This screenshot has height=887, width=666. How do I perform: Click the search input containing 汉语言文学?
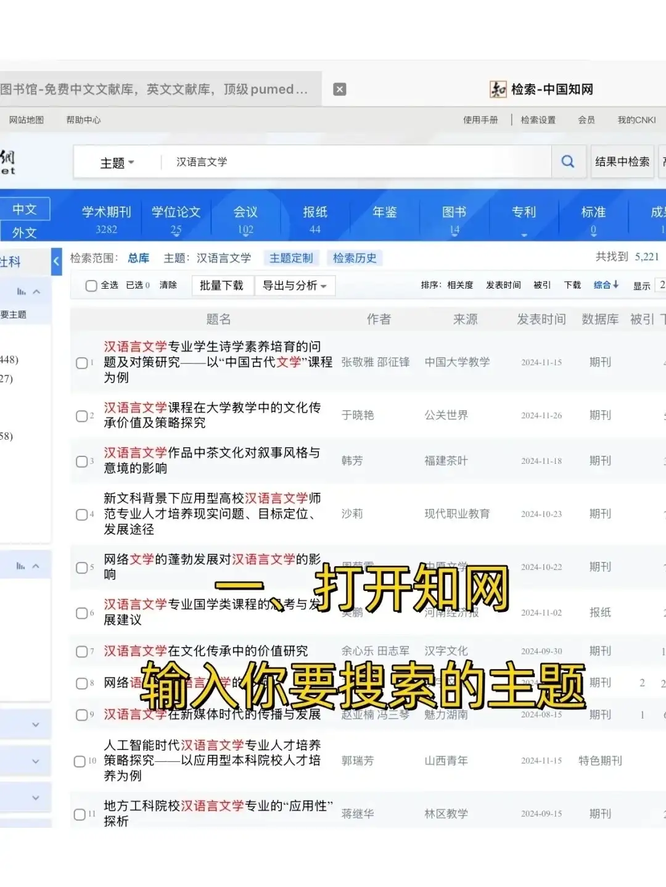(x=308, y=162)
